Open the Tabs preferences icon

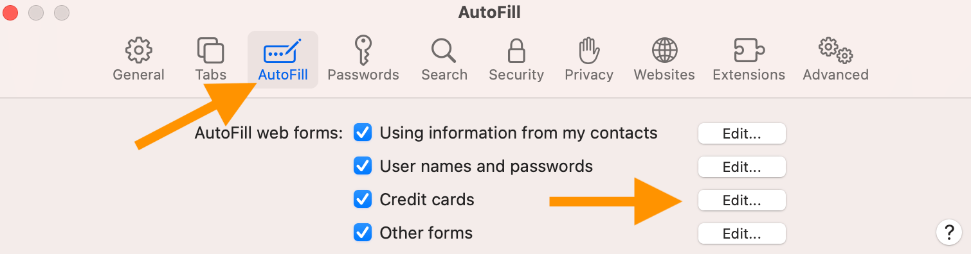211,50
